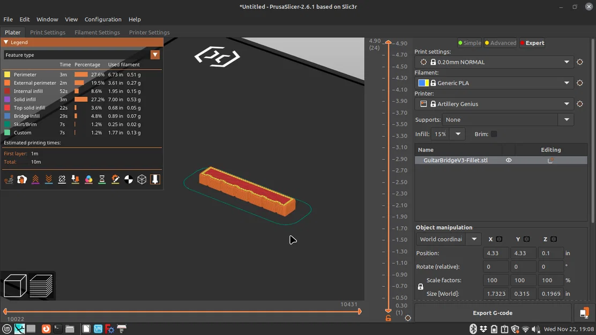Viewport: 596px width, 335px height.
Task: Toggle visibility eye for GuitarBridgeV3-Fillet.stl
Action: click(509, 160)
